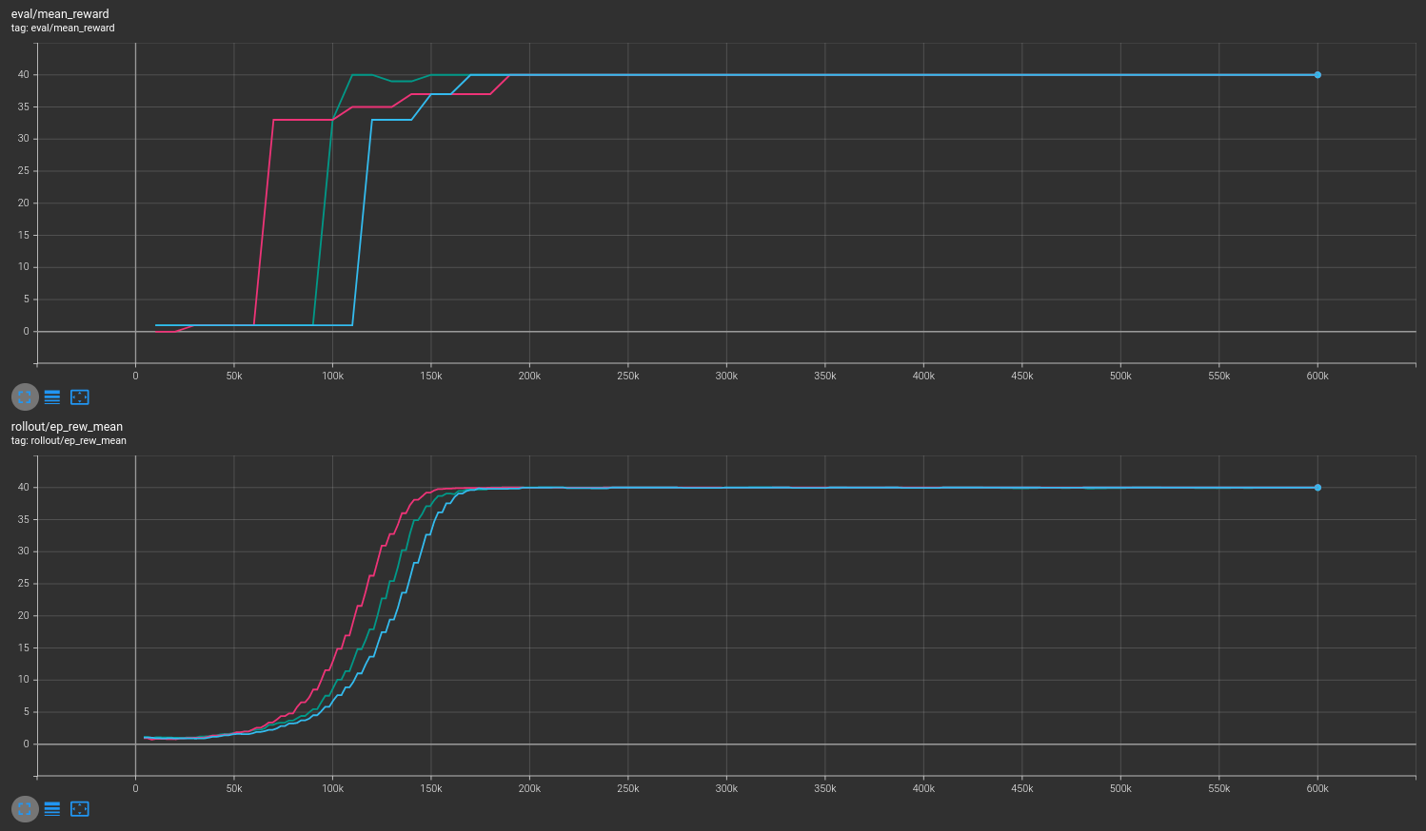Click the eval/mean_reward chart title
Screen dimensions: 1426x831
coord(60,14)
